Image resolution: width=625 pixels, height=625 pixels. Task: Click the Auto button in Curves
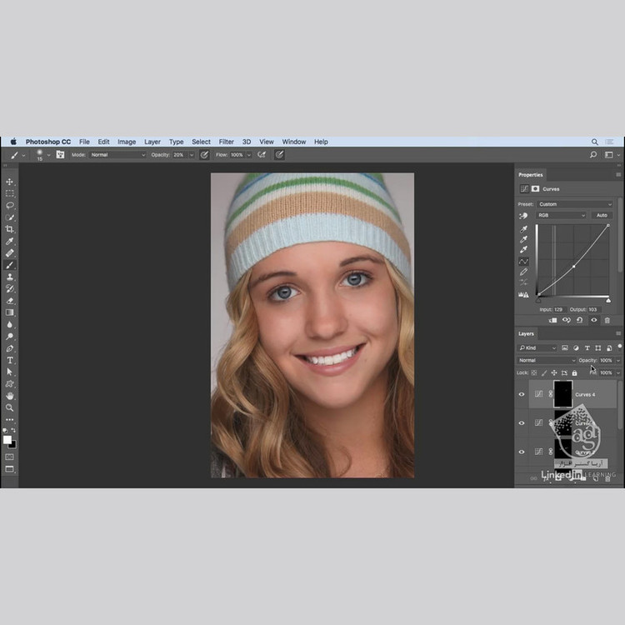(x=602, y=215)
